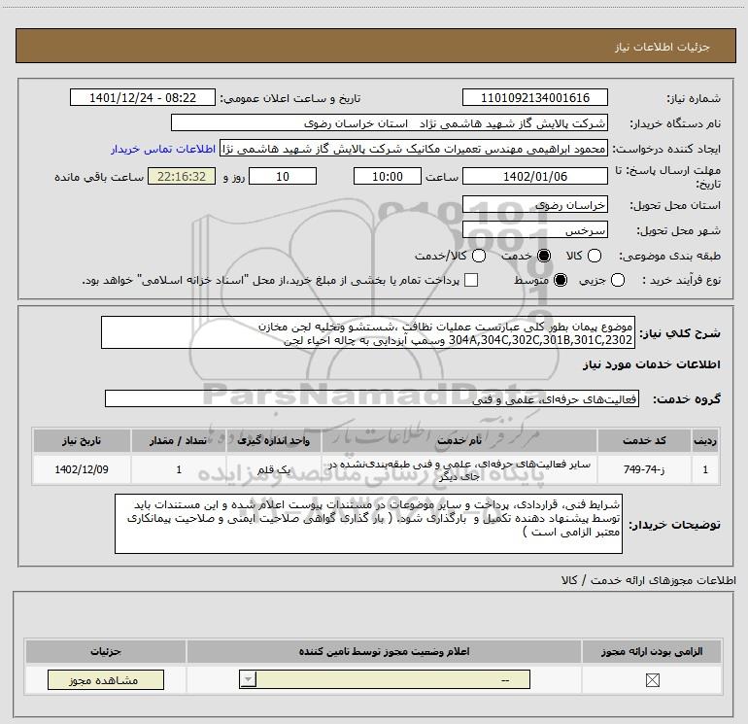Click the جزئیات اطلاعات نیاز page title
748x724 pixels.
(x=663, y=47)
